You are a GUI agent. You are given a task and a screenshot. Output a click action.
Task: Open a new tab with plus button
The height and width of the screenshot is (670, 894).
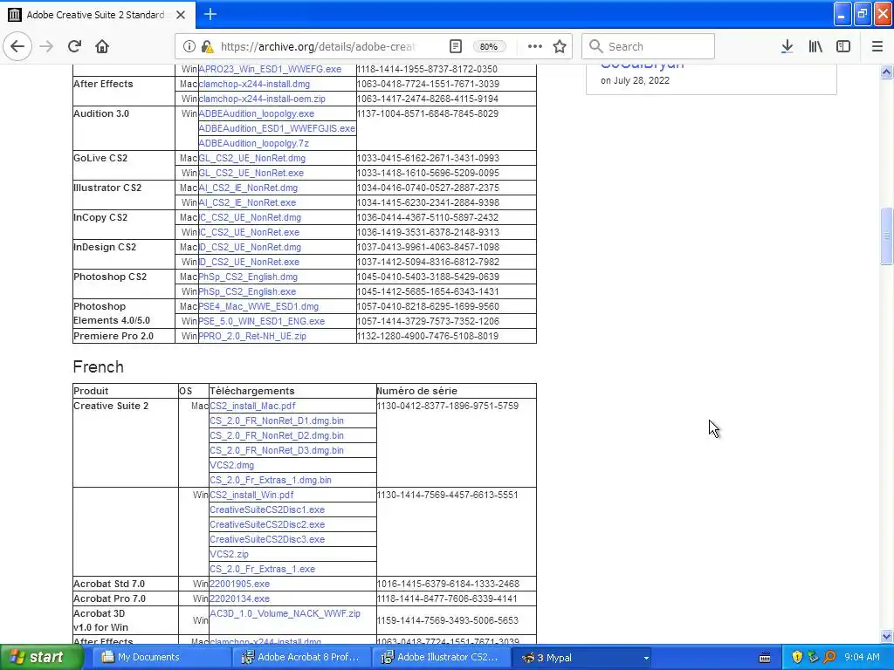210,14
